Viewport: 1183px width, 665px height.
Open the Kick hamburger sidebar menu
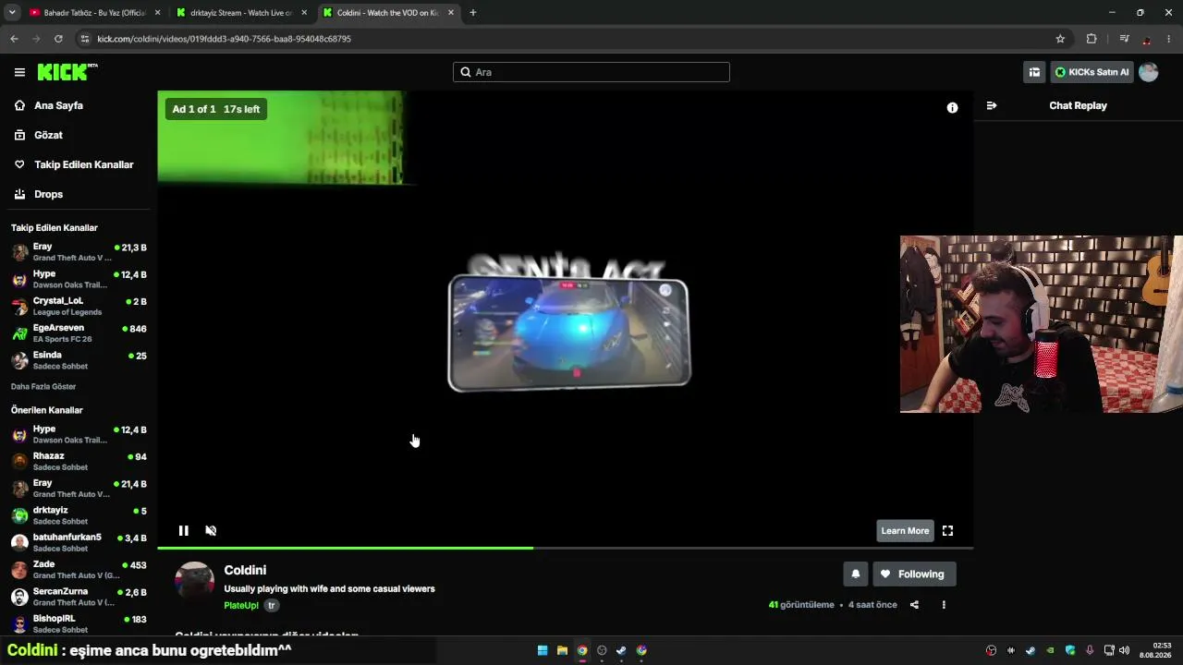[19, 72]
